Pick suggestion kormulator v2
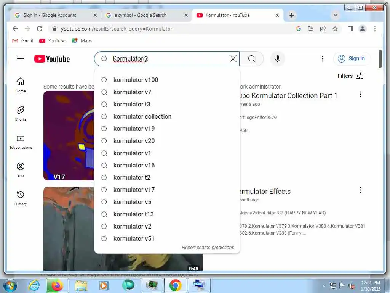This screenshot has width=390, height=293. click(x=167, y=227)
